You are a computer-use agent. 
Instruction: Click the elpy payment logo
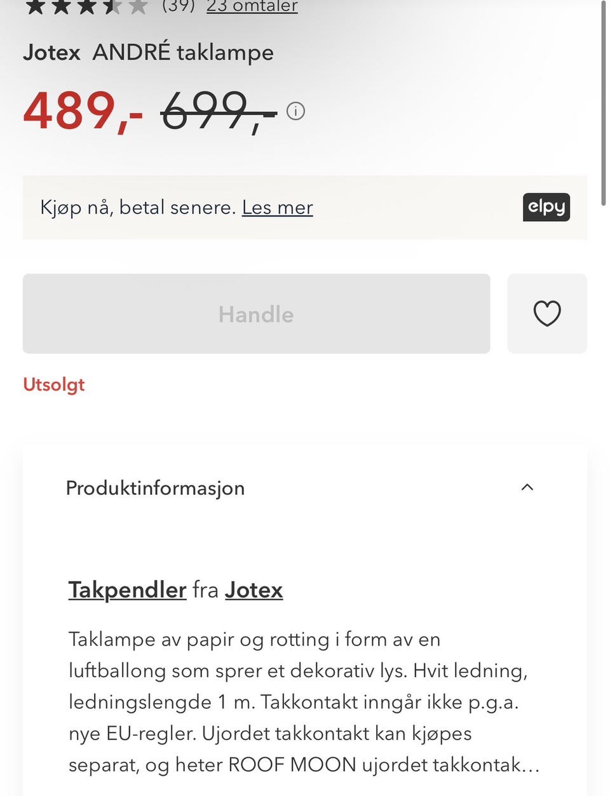tap(546, 207)
